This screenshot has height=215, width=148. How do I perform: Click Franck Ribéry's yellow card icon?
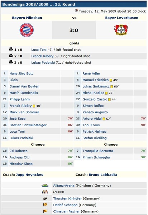(x=34, y=106)
